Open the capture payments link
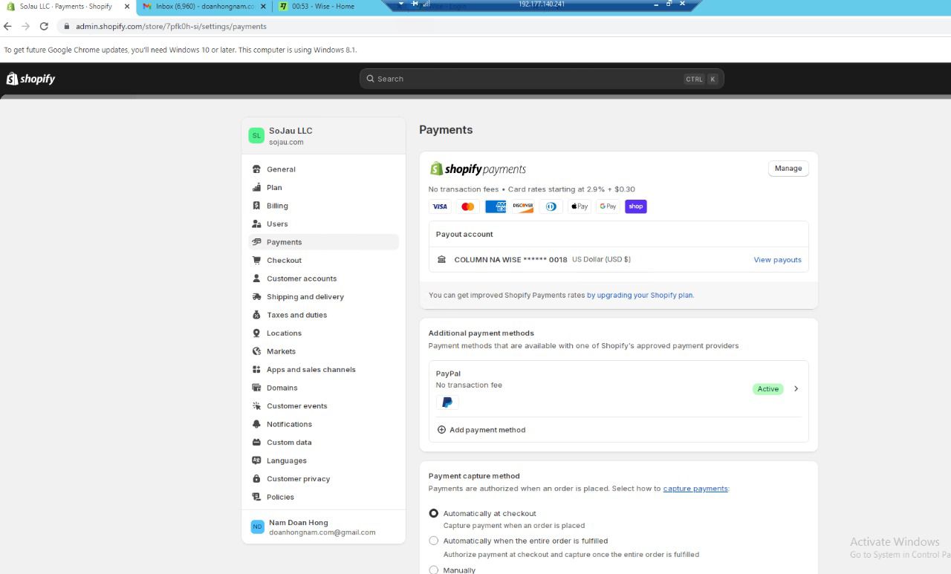The height and width of the screenshot is (574, 951). point(695,489)
